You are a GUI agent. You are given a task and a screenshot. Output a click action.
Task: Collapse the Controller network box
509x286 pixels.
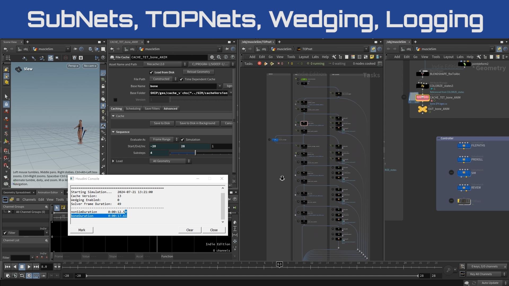[439, 138]
